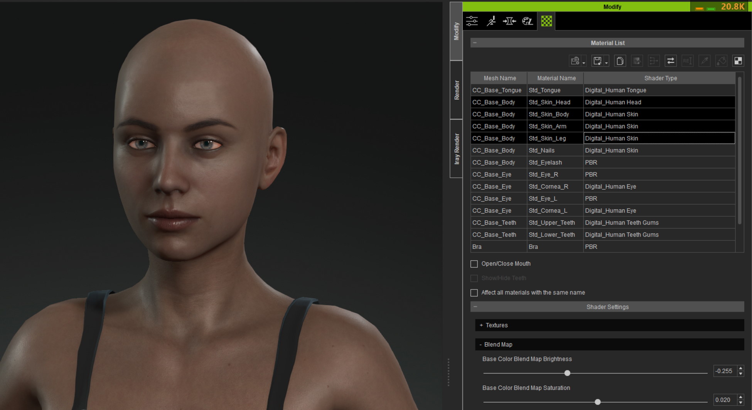Select the Std_Cornea_R material row
Image resolution: width=752 pixels, height=410 pixels.
point(603,187)
